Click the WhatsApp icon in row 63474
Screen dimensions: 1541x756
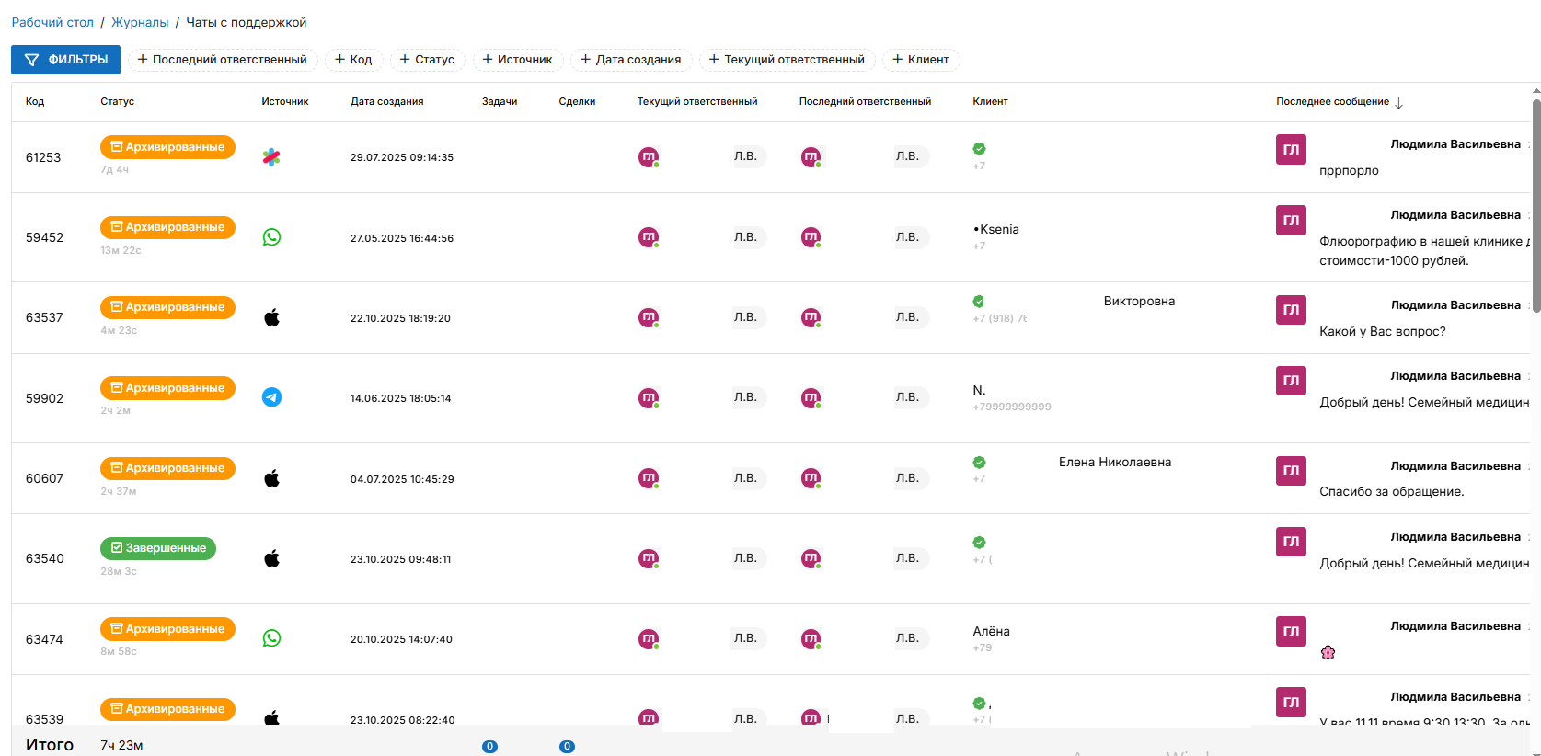pos(271,638)
